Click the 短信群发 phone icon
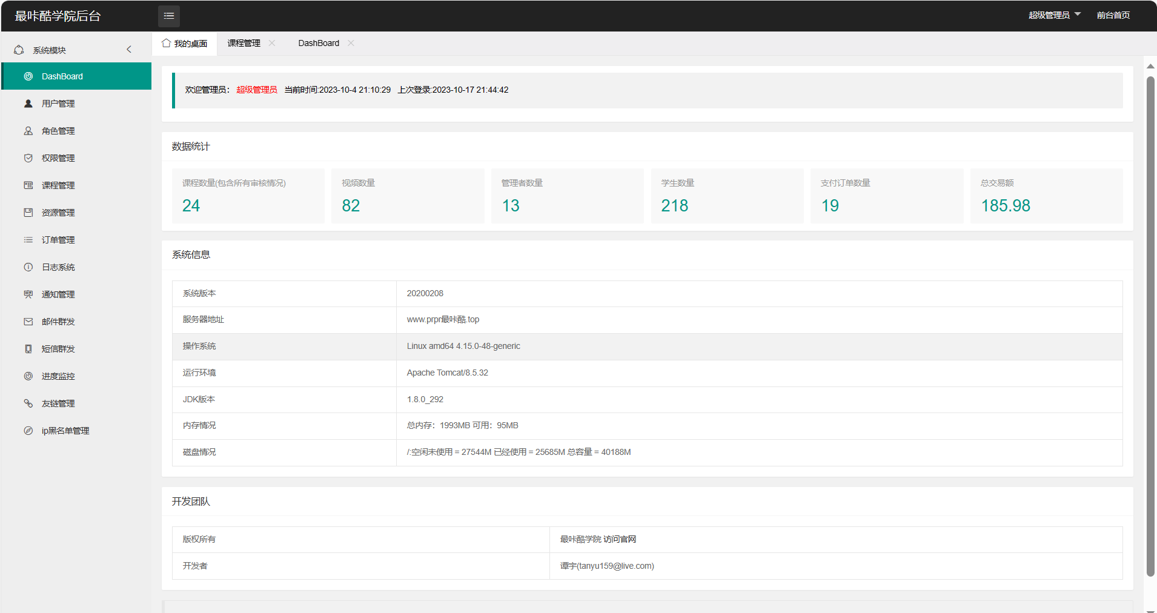Viewport: 1157px width, 613px height. pos(28,349)
